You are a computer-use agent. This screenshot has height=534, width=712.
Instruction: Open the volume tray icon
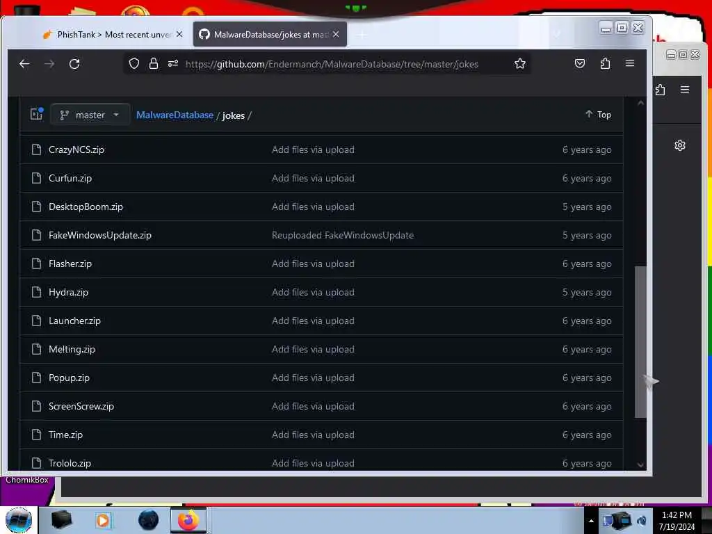[642, 521]
